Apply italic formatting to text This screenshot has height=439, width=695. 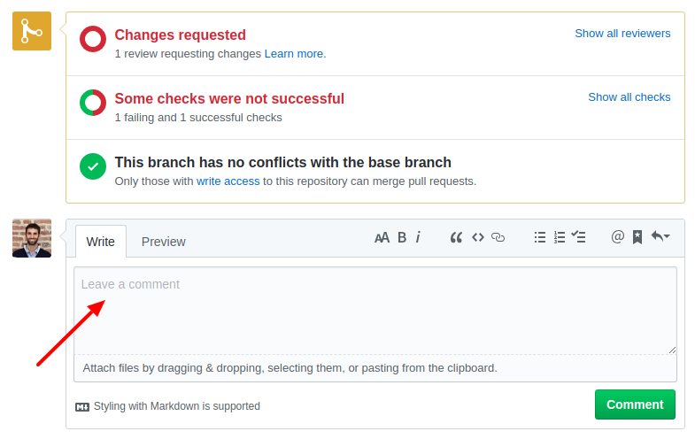click(418, 237)
